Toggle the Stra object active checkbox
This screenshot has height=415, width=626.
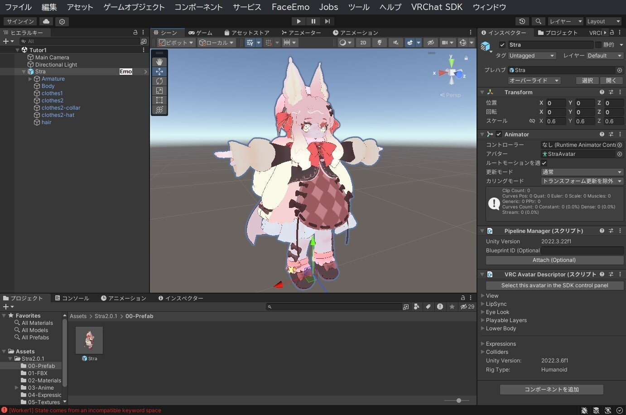click(502, 45)
